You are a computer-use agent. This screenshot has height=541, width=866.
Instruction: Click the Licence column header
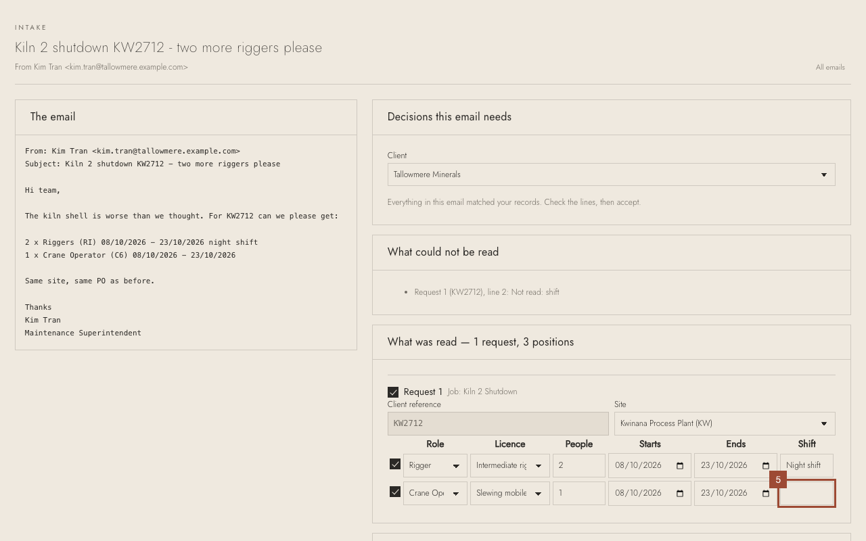click(x=510, y=444)
